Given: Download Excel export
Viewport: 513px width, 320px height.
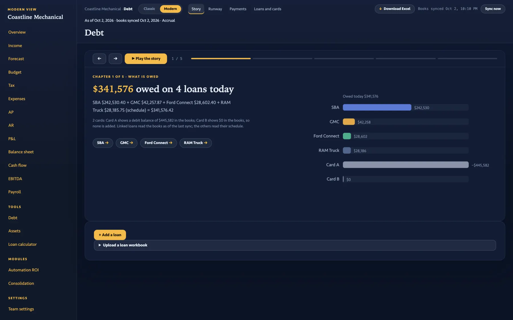Looking at the screenshot, I should pos(395,9).
